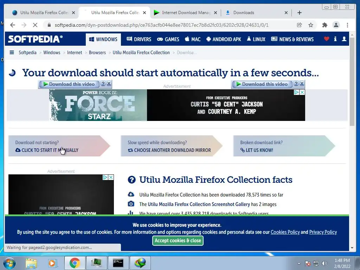Switch to the Internet Download Manager tab

pyautogui.click(x=186, y=13)
